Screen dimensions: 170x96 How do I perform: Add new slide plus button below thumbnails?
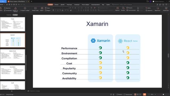coord(12,91)
